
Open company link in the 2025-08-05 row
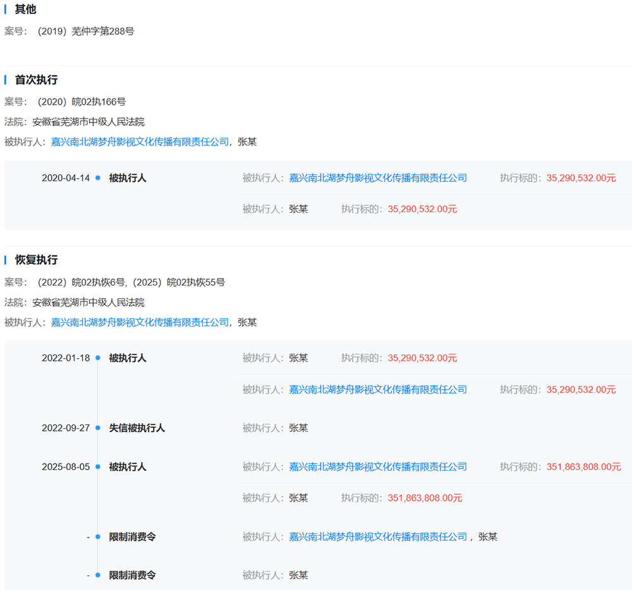click(x=378, y=467)
